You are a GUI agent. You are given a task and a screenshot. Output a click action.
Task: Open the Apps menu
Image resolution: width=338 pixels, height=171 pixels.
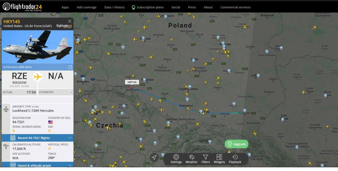click(x=65, y=7)
